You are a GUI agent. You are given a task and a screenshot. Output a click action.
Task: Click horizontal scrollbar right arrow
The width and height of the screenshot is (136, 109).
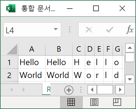click(x=120, y=90)
